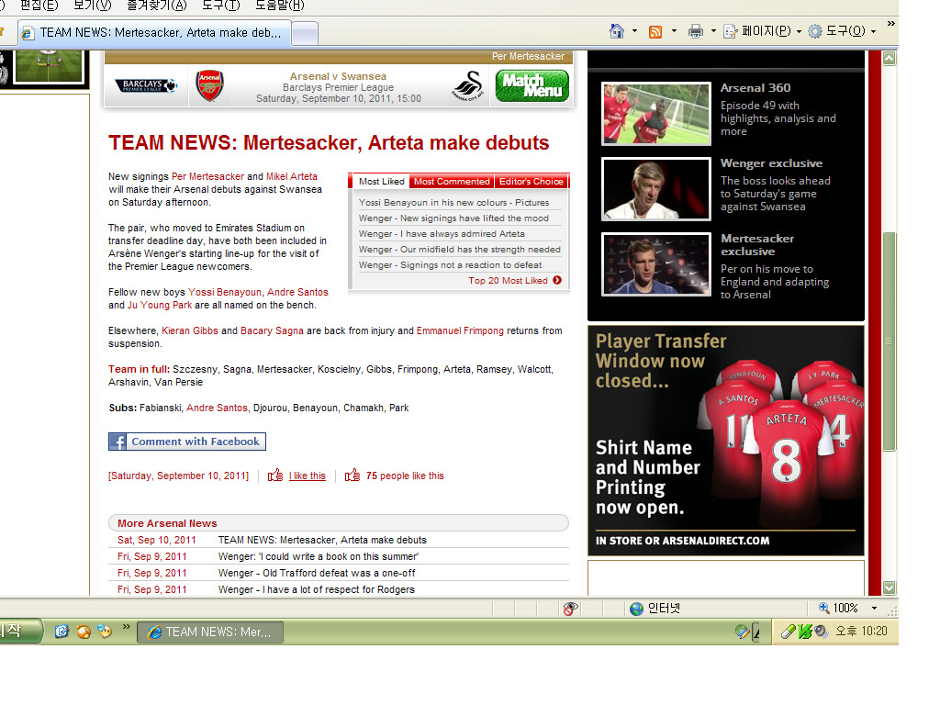Open the 즐겨찾기(A) favorites menu

[157, 6]
